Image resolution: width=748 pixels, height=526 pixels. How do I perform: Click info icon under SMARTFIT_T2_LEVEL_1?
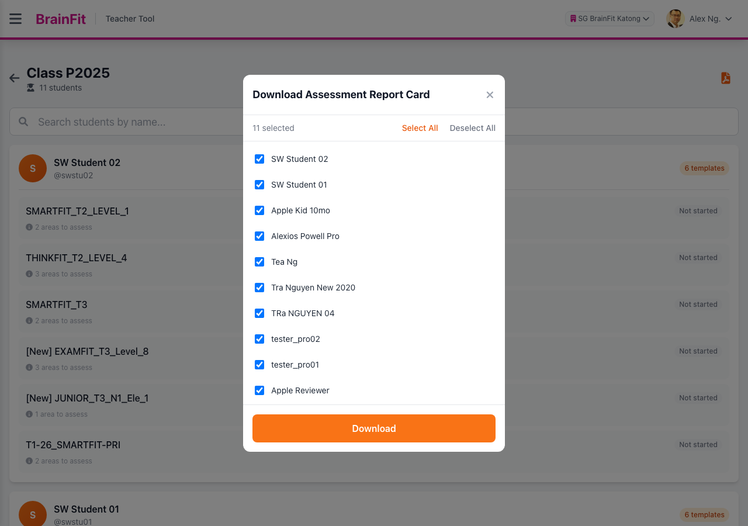pos(29,227)
